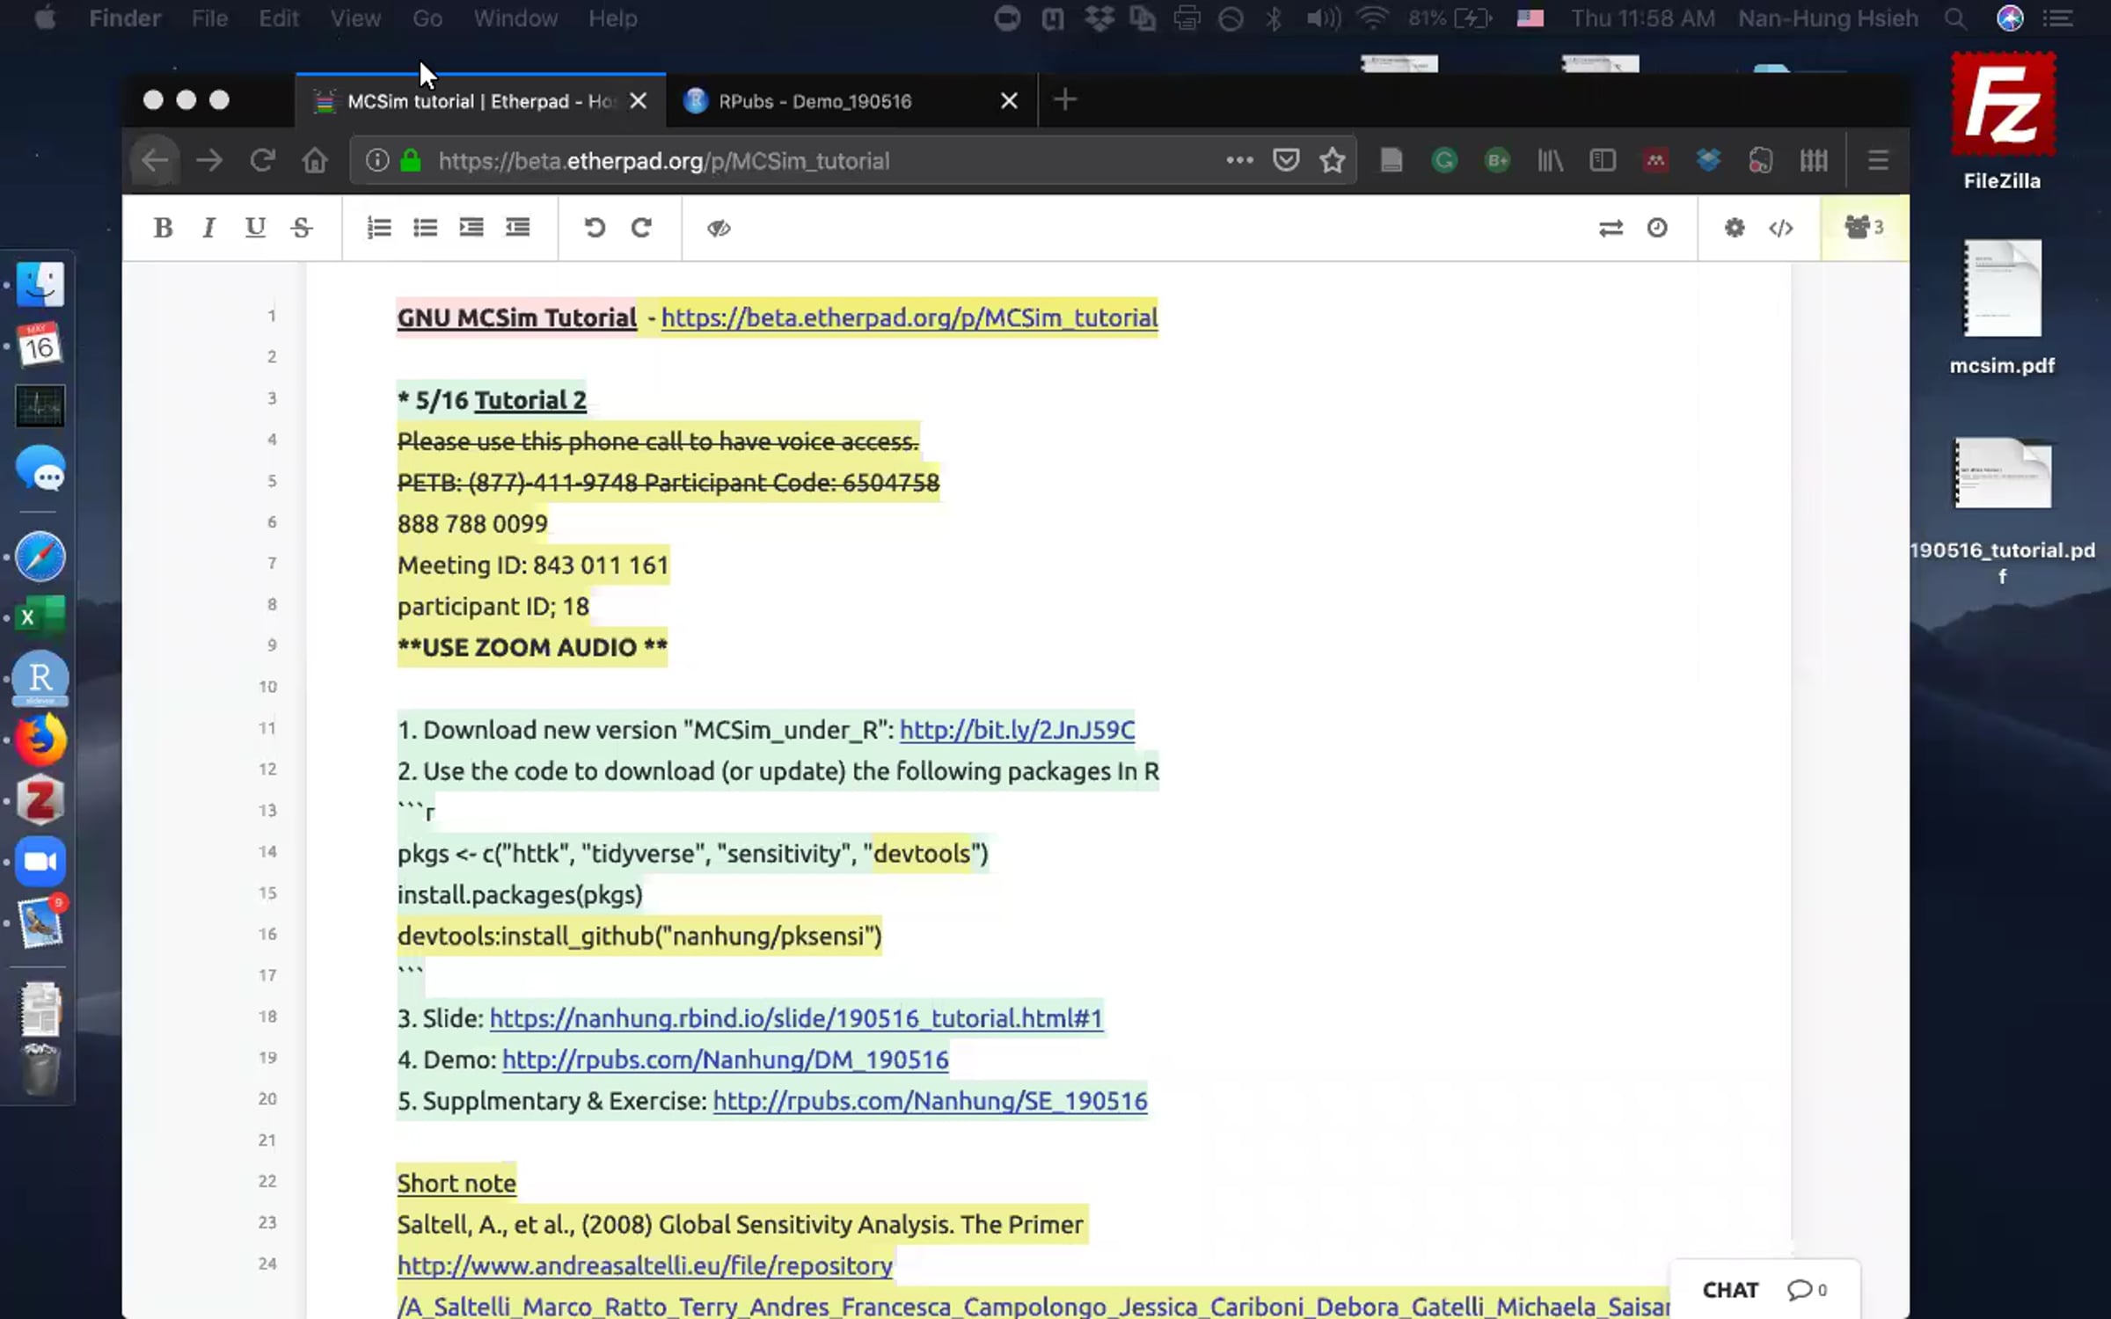Open the beta.etherpad.org MCSim_tutorial link
This screenshot has height=1319, width=2111.
click(x=909, y=317)
